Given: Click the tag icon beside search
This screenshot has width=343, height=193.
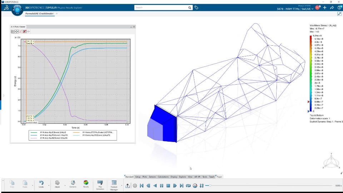Looking at the screenshot, I should (x=197, y=7).
